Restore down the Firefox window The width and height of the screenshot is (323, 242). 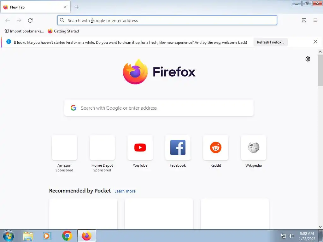point(307,3)
